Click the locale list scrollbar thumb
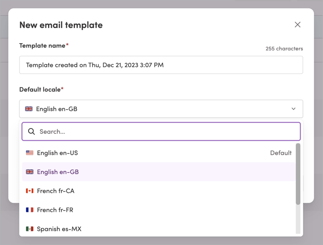Screen dimensions: 323x245 click(x=298, y=174)
